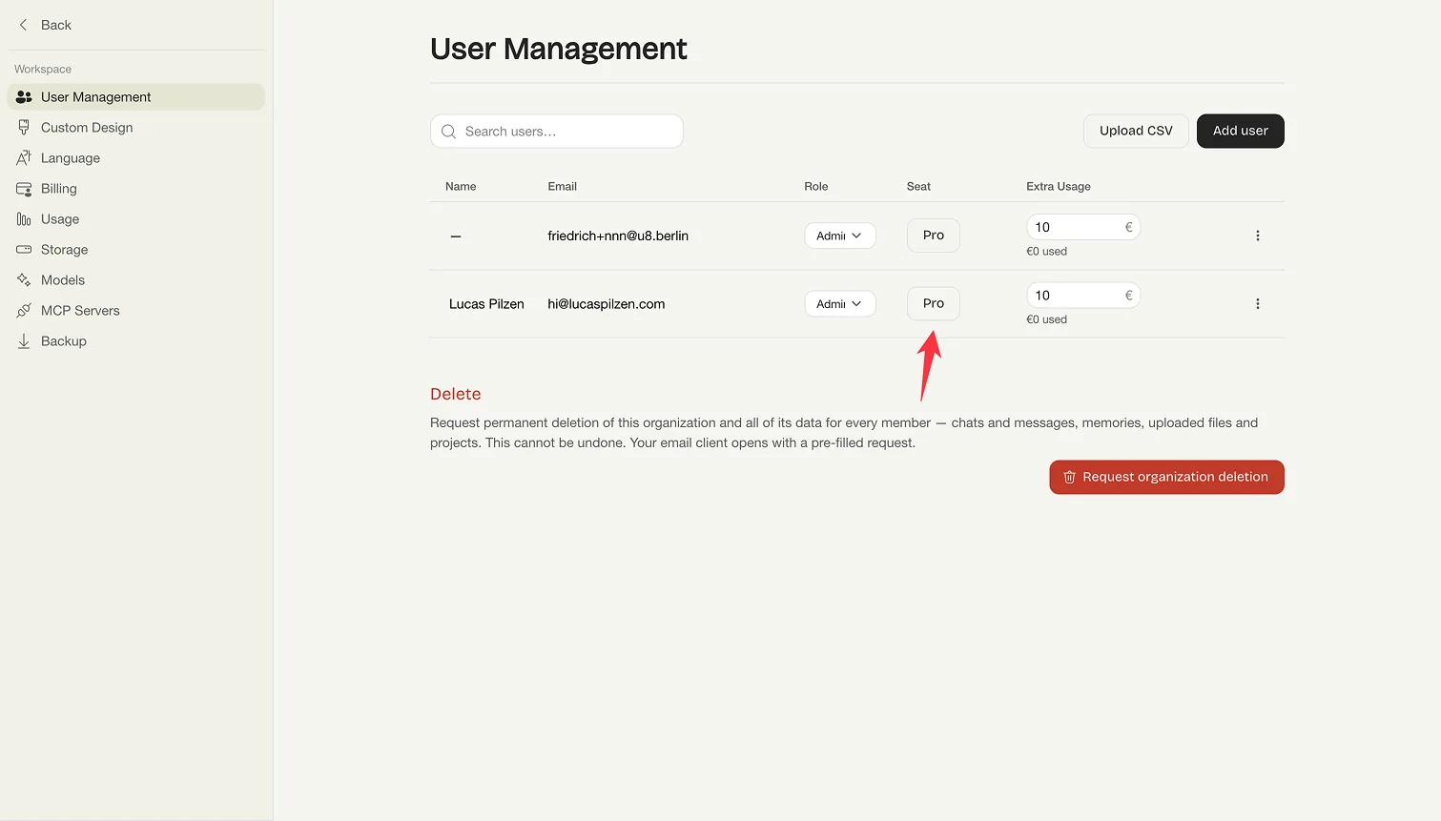The width and height of the screenshot is (1441, 821).
Task: Click the red Delete heading
Action: click(456, 394)
